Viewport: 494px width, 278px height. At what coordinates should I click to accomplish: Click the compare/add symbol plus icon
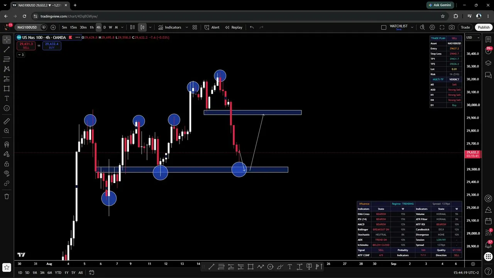[53, 27]
